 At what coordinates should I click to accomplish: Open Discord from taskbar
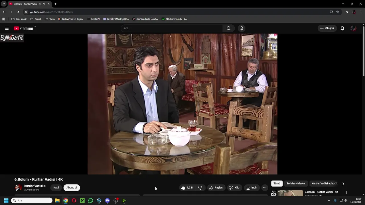107,200
